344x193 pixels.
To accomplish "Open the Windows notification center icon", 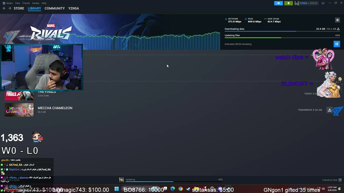I will 339,189.
